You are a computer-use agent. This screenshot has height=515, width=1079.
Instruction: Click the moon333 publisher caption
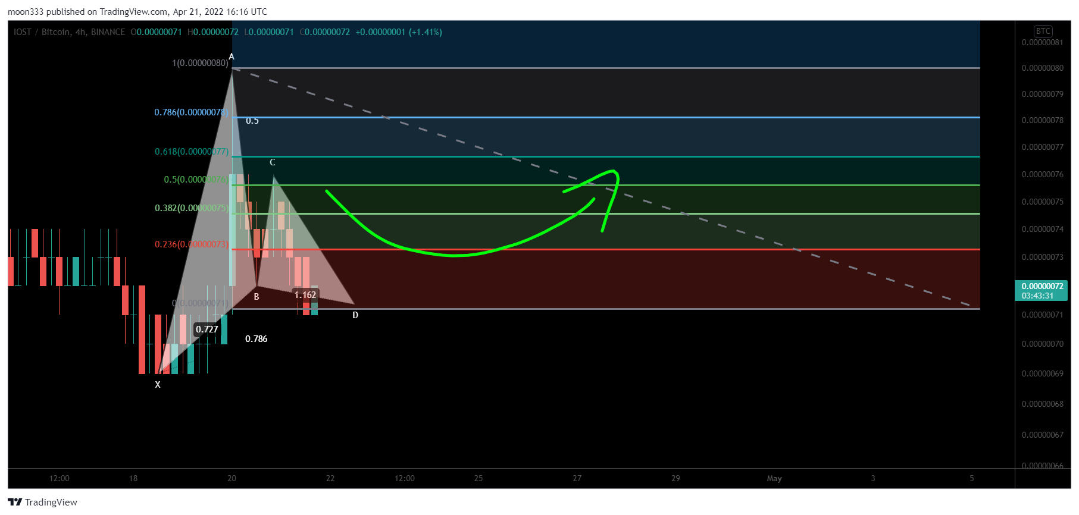tap(137, 12)
